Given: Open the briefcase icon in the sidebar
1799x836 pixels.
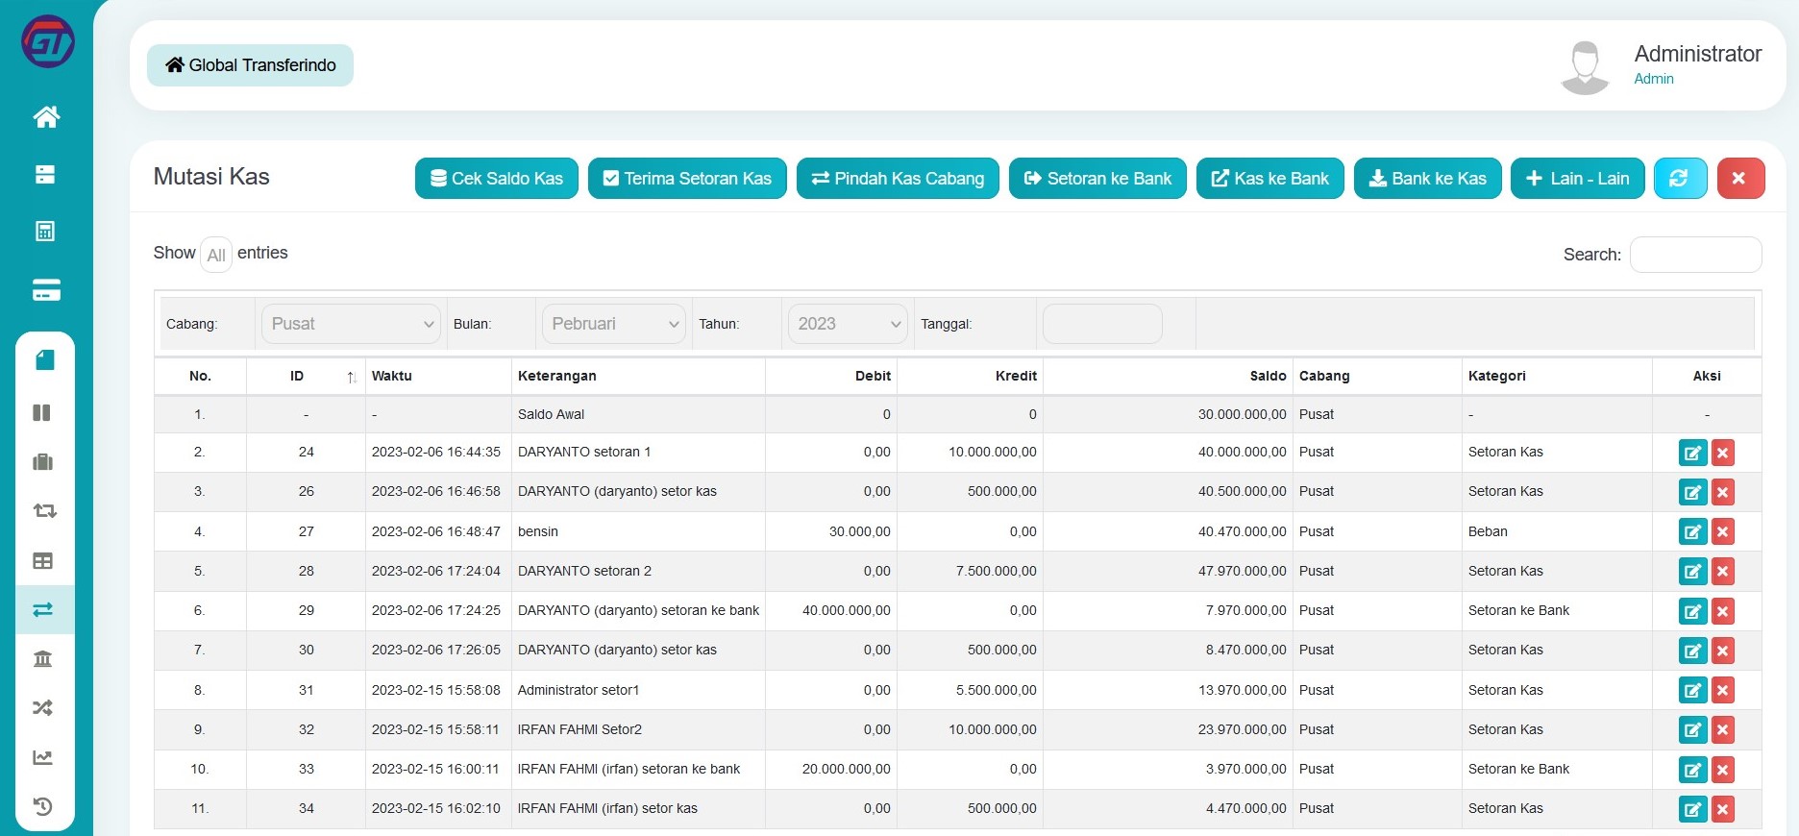Looking at the screenshot, I should (x=42, y=461).
